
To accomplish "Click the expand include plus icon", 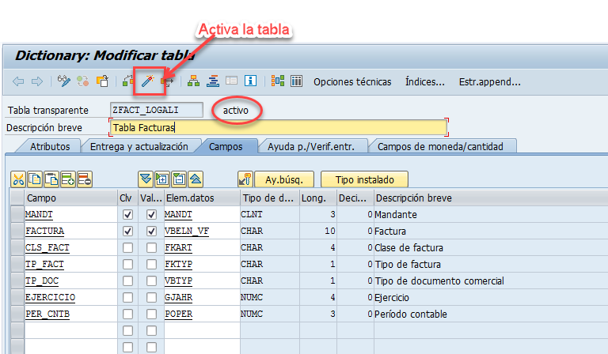I will coord(162,179).
